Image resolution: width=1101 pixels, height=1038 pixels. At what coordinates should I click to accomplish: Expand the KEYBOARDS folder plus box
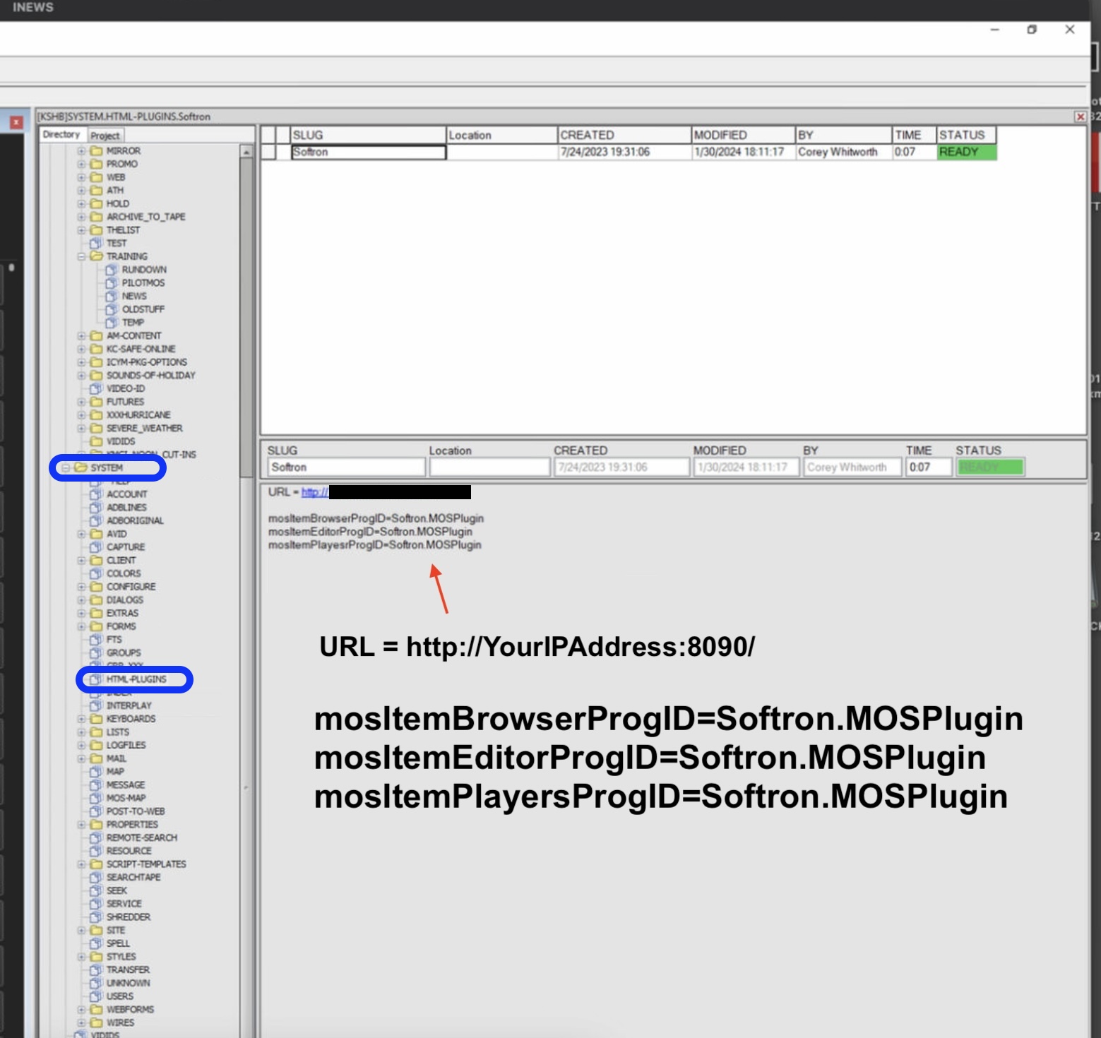(81, 719)
